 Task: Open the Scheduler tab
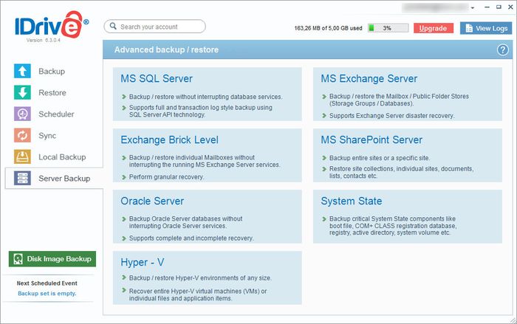(56, 114)
